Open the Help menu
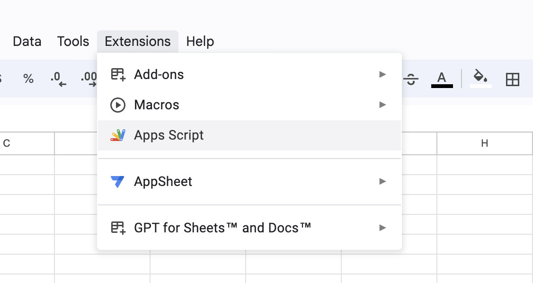 [200, 42]
